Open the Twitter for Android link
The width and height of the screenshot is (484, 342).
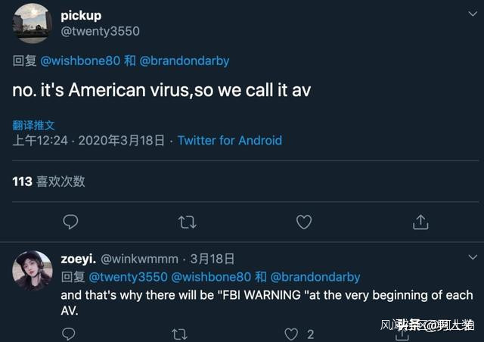[230, 141]
